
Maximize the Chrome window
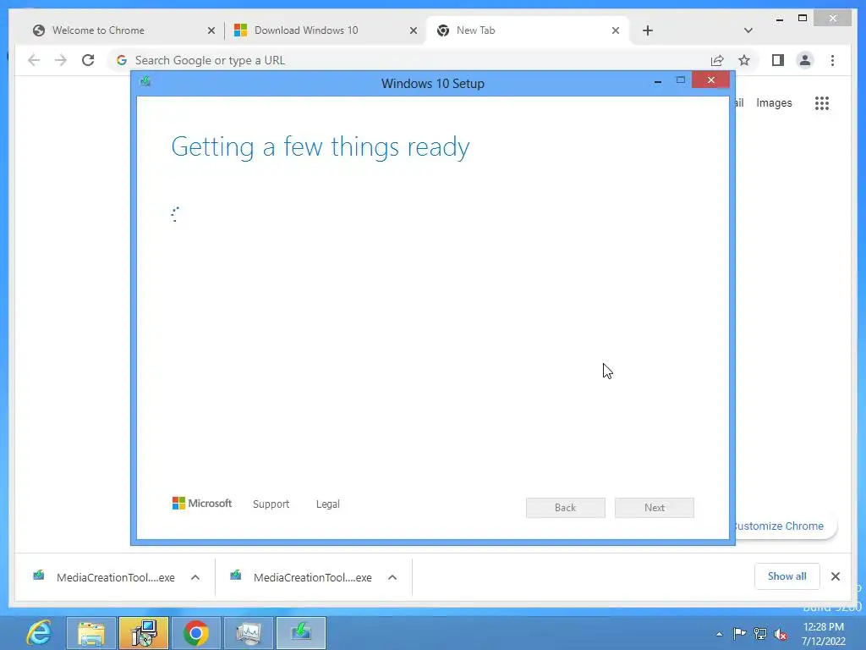pyautogui.click(x=803, y=19)
